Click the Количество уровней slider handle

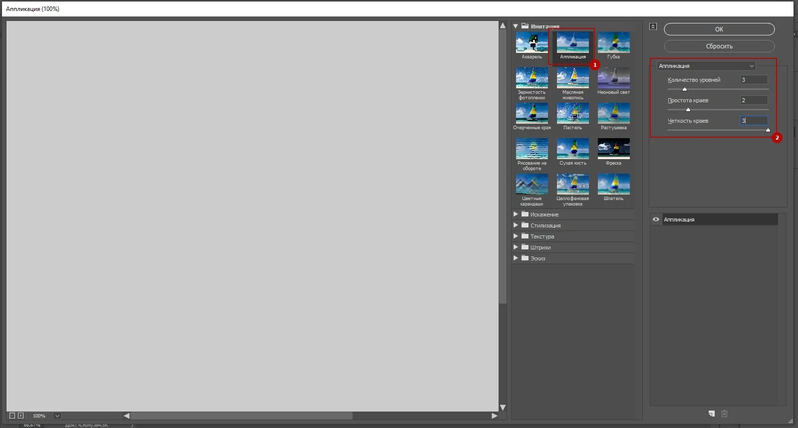pyautogui.click(x=685, y=89)
